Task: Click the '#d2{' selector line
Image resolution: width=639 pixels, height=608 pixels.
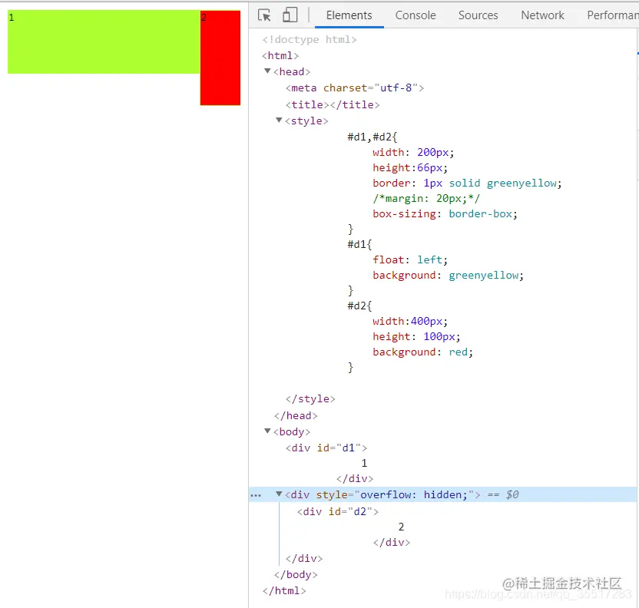Action: click(x=359, y=306)
